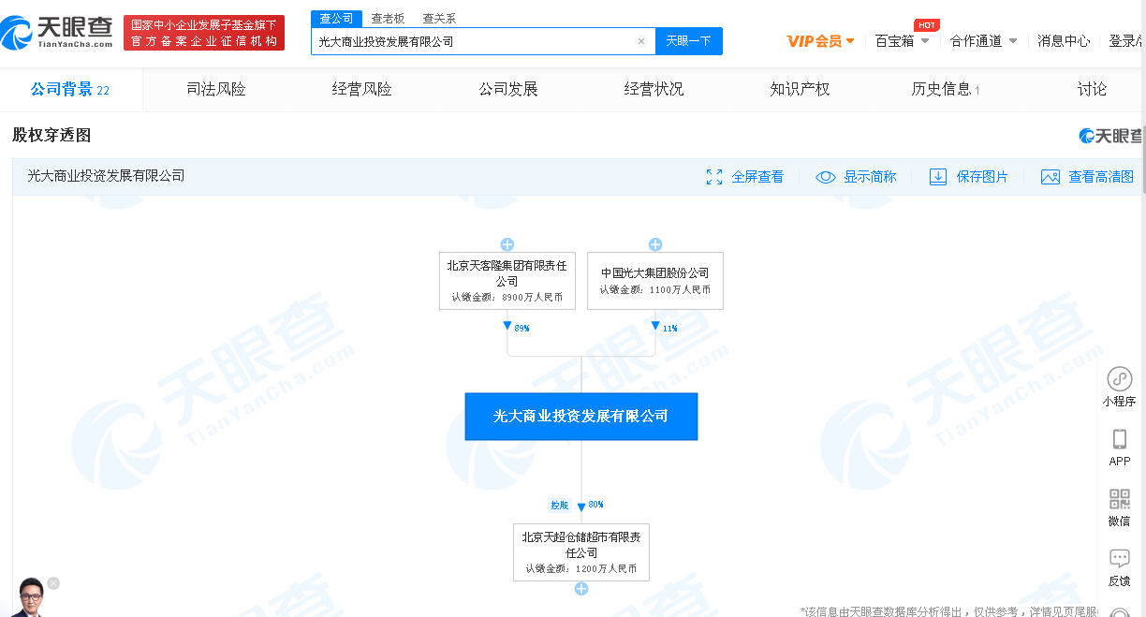
Task: Clear the search box with the x icon
Action: pos(640,41)
